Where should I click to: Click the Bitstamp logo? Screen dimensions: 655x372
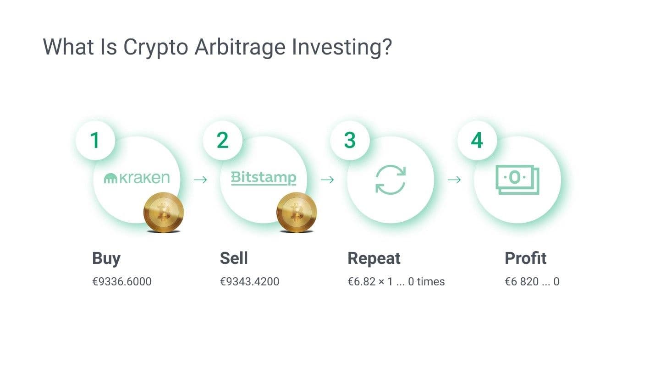pos(264,178)
